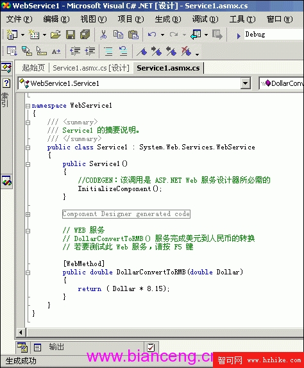Click the horizontal scrollbar left arrow
304x368 pixels.
[x=21, y=332]
